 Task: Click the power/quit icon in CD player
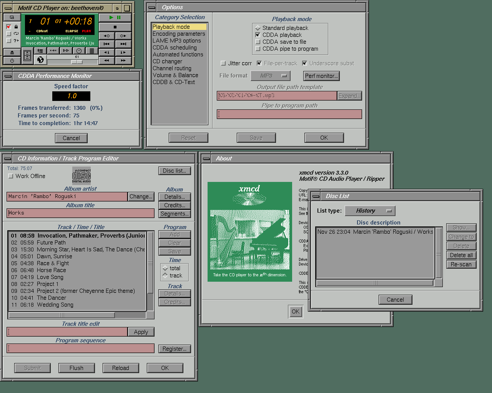coord(12,61)
